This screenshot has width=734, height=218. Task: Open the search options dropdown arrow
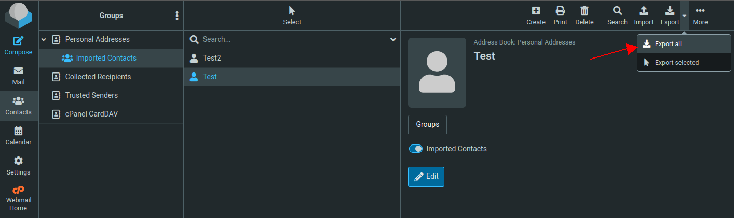393,39
